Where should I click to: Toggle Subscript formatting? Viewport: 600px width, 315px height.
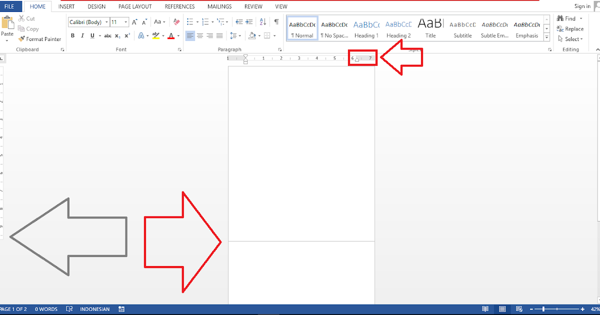117,35
